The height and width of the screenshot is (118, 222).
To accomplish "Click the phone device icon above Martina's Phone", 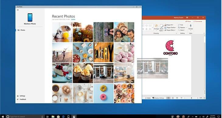I will 30,18.
